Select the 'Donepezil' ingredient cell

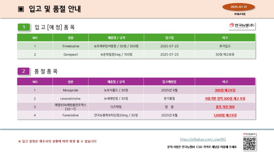[x=71, y=54]
